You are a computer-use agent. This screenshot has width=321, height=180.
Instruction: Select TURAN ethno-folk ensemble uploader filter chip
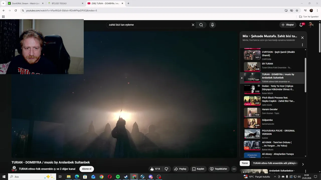click(x=275, y=163)
